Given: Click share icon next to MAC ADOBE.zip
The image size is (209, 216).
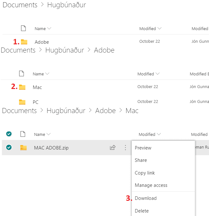Looking at the screenshot, I should 113,148.
